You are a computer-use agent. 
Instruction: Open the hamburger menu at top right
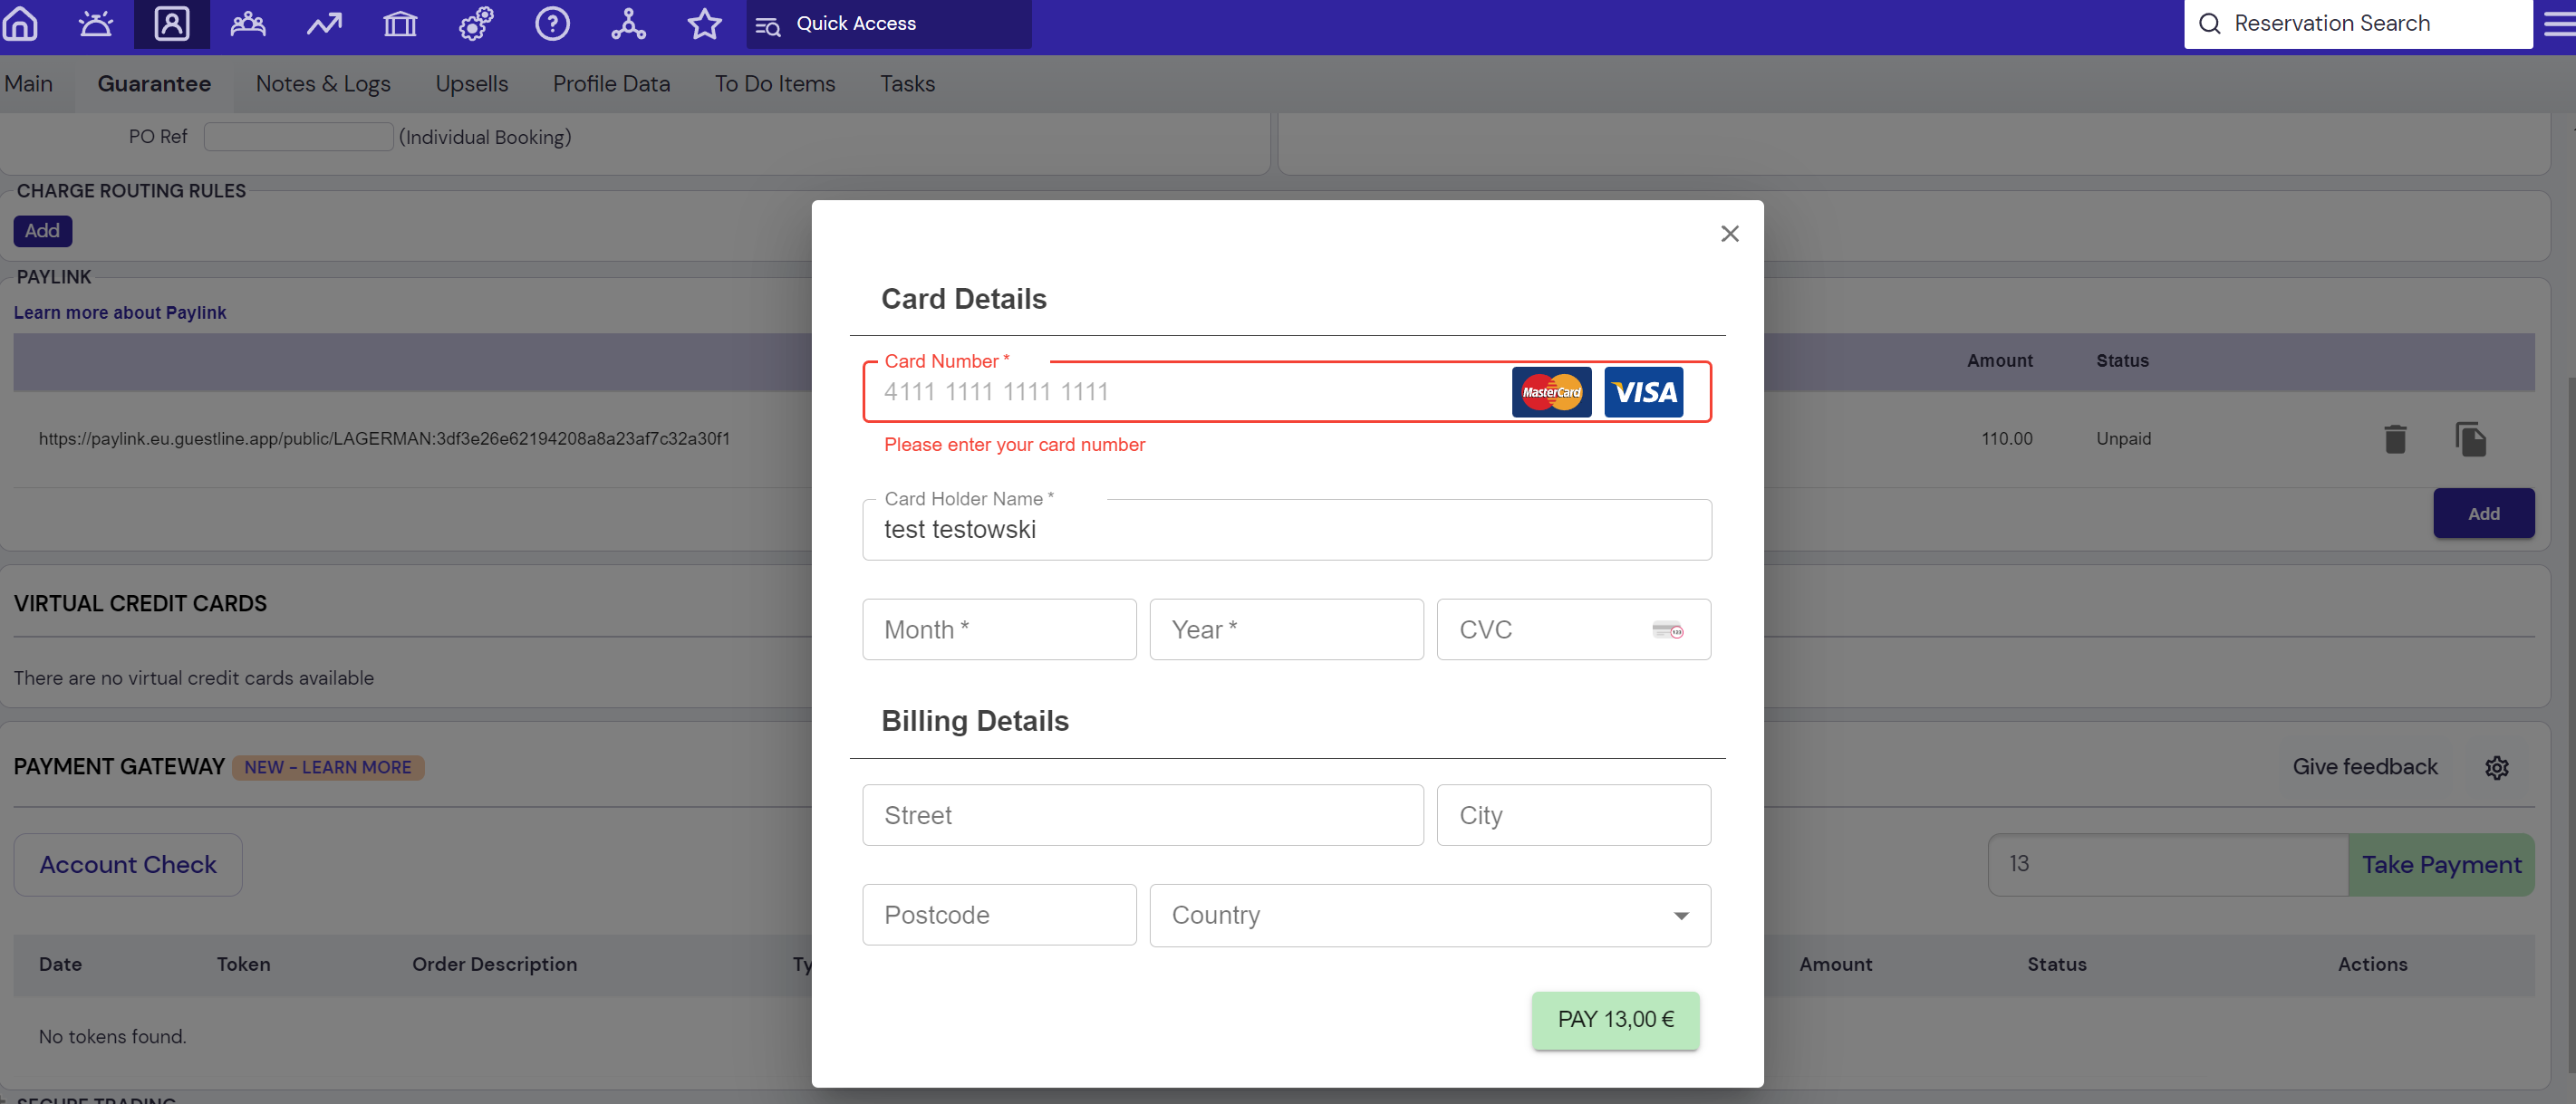pos(2559,23)
